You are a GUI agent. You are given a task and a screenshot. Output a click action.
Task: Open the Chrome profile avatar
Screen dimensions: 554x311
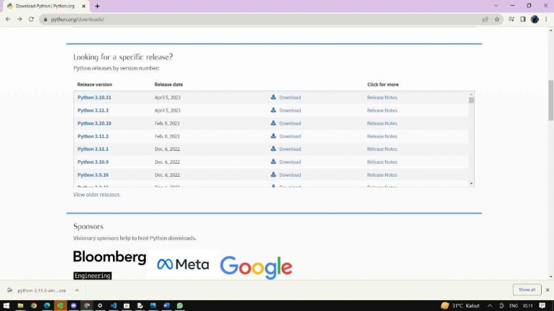535,19
